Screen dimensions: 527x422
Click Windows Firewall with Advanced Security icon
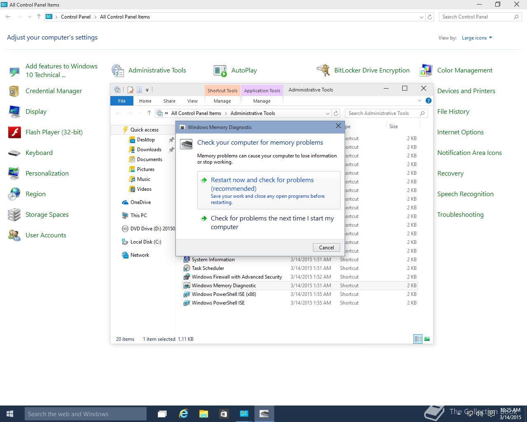tap(187, 277)
